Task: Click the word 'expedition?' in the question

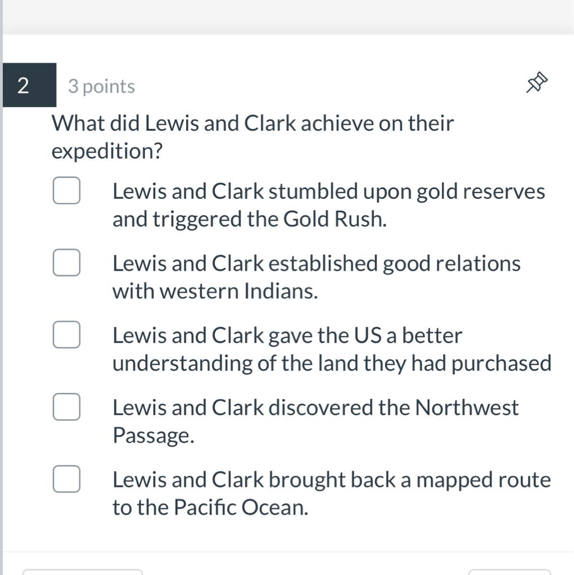Action: click(107, 151)
